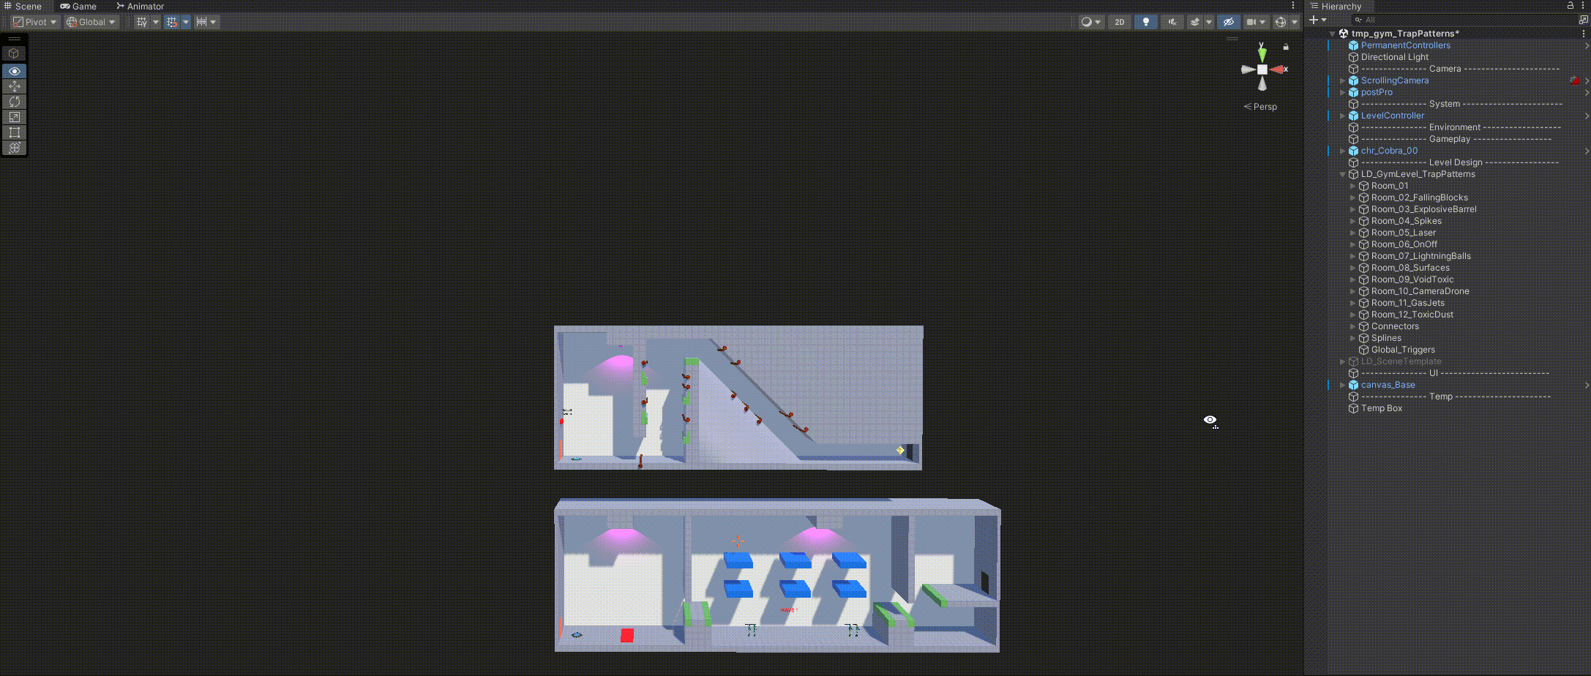Select the View (eye) tool in the tools overlay
This screenshot has width=1591, height=676.
[x=14, y=71]
